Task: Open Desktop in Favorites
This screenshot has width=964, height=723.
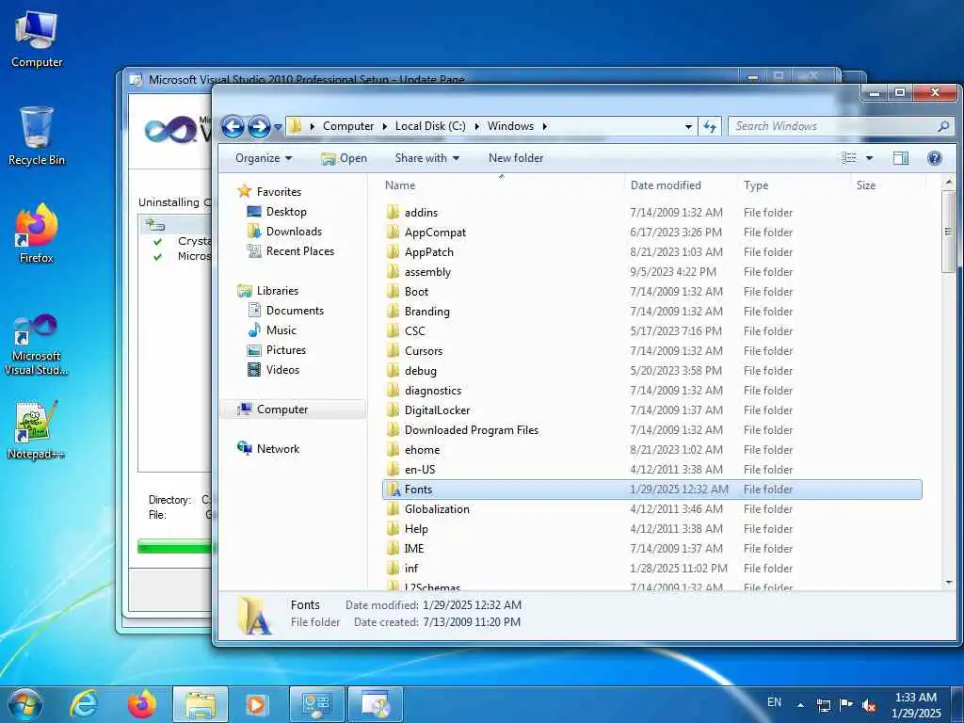Action: click(286, 212)
